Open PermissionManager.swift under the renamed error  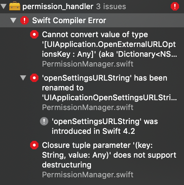tap(88, 108)
